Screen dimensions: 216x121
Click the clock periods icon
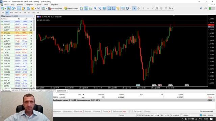[x=128, y=8]
